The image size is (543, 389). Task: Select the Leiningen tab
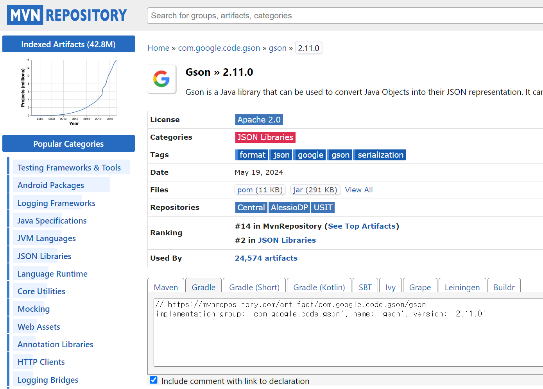[462, 285]
